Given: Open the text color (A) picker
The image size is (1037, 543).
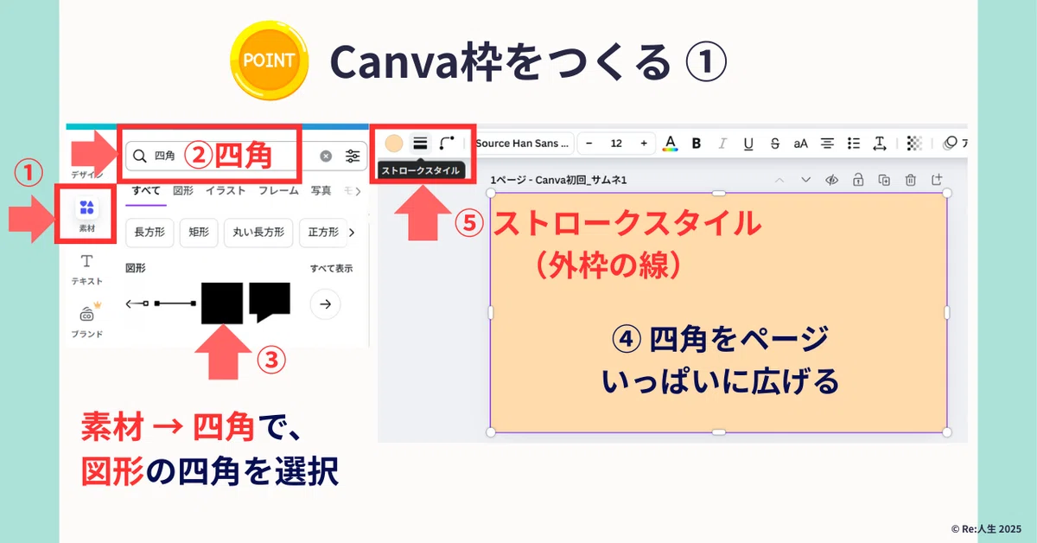Looking at the screenshot, I should (670, 144).
